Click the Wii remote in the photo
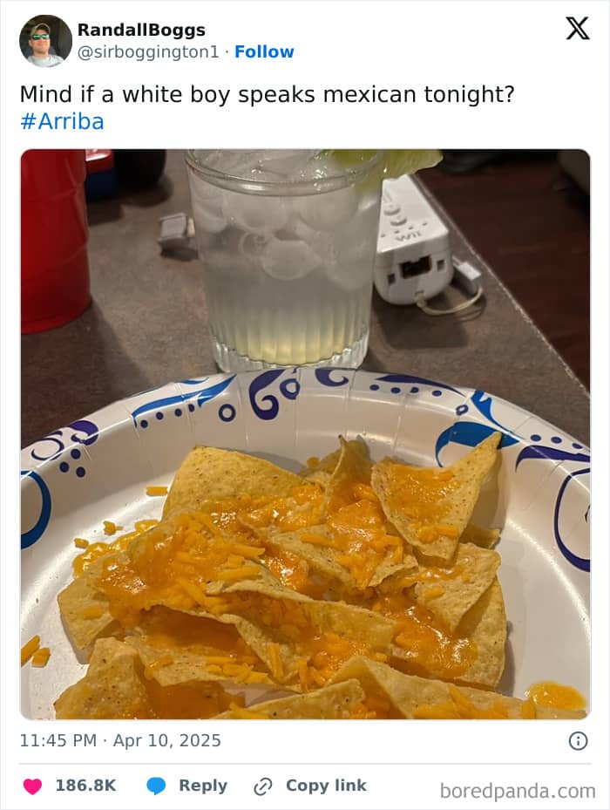The height and width of the screenshot is (810, 610). click(x=413, y=241)
